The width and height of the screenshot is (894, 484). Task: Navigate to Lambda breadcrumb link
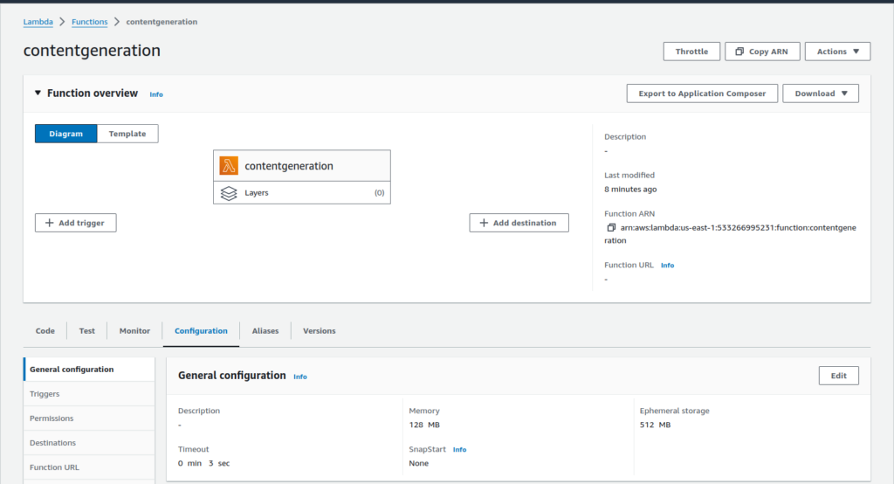[x=38, y=22]
